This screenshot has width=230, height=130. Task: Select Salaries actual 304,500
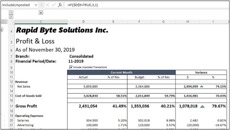click(92, 121)
